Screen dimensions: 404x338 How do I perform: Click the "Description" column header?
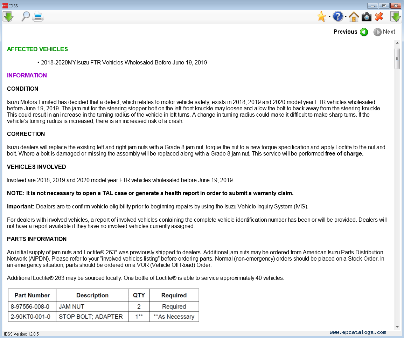point(92,296)
